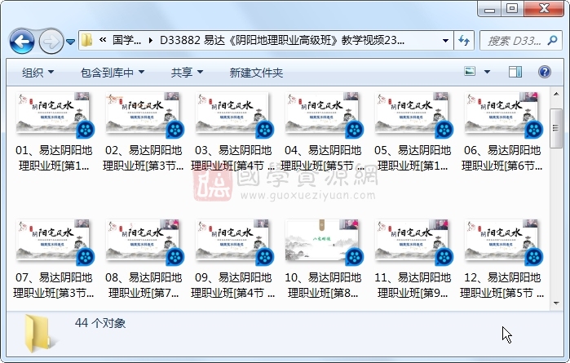Click the search box for D33

(522, 40)
